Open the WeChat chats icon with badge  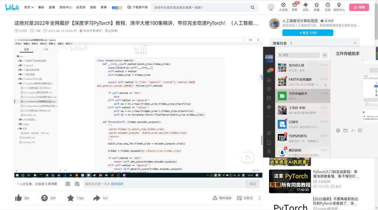(x=269, y=70)
